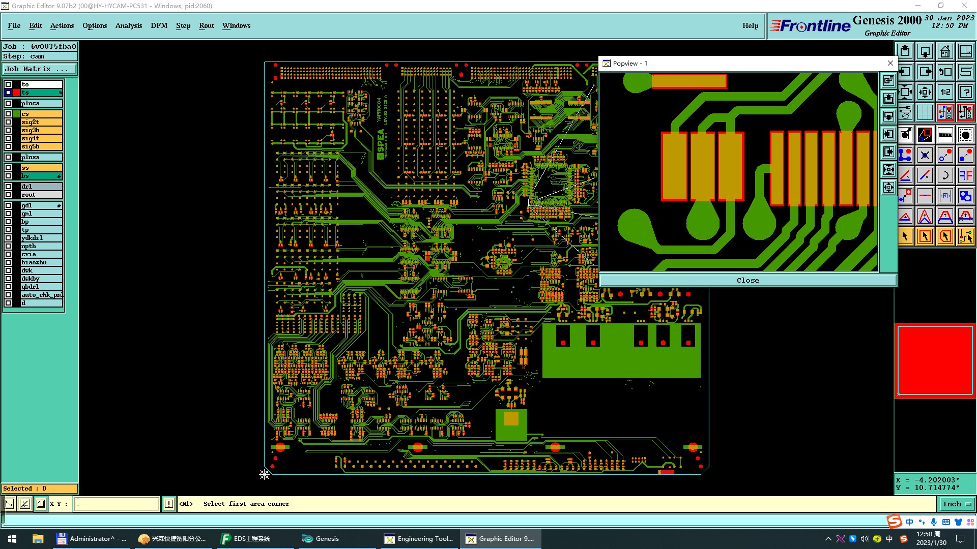This screenshot has height=549, width=977.
Task: Click the question mark query icon
Action: [965, 93]
